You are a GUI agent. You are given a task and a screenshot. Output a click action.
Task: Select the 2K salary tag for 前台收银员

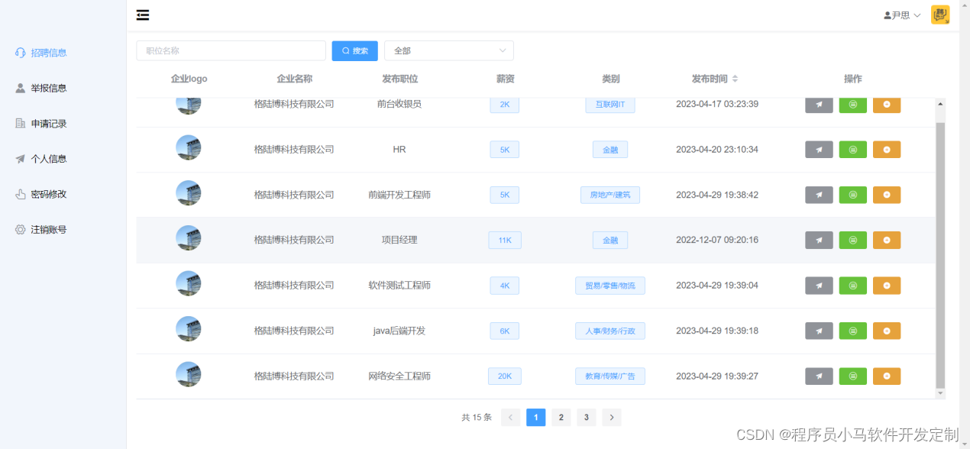click(504, 104)
